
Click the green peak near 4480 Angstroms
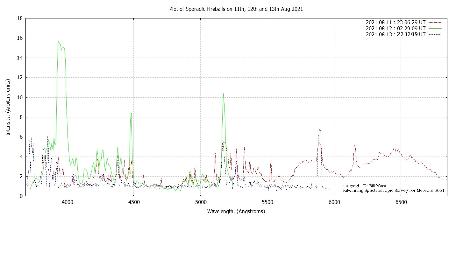point(131,113)
